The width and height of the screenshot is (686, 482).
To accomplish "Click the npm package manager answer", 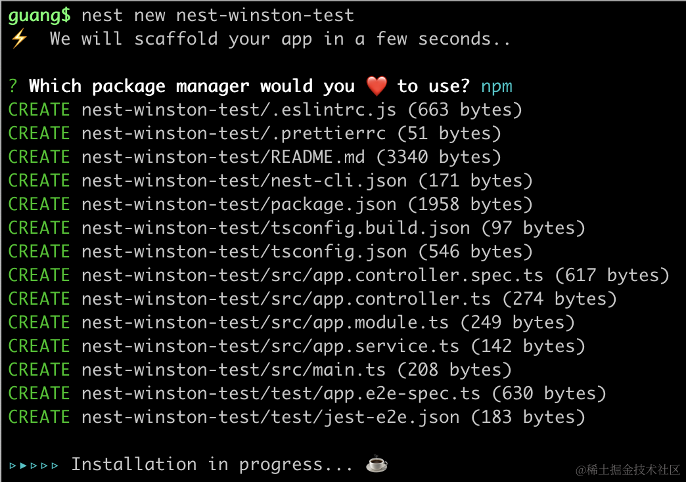I will pyautogui.click(x=496, y=86).
